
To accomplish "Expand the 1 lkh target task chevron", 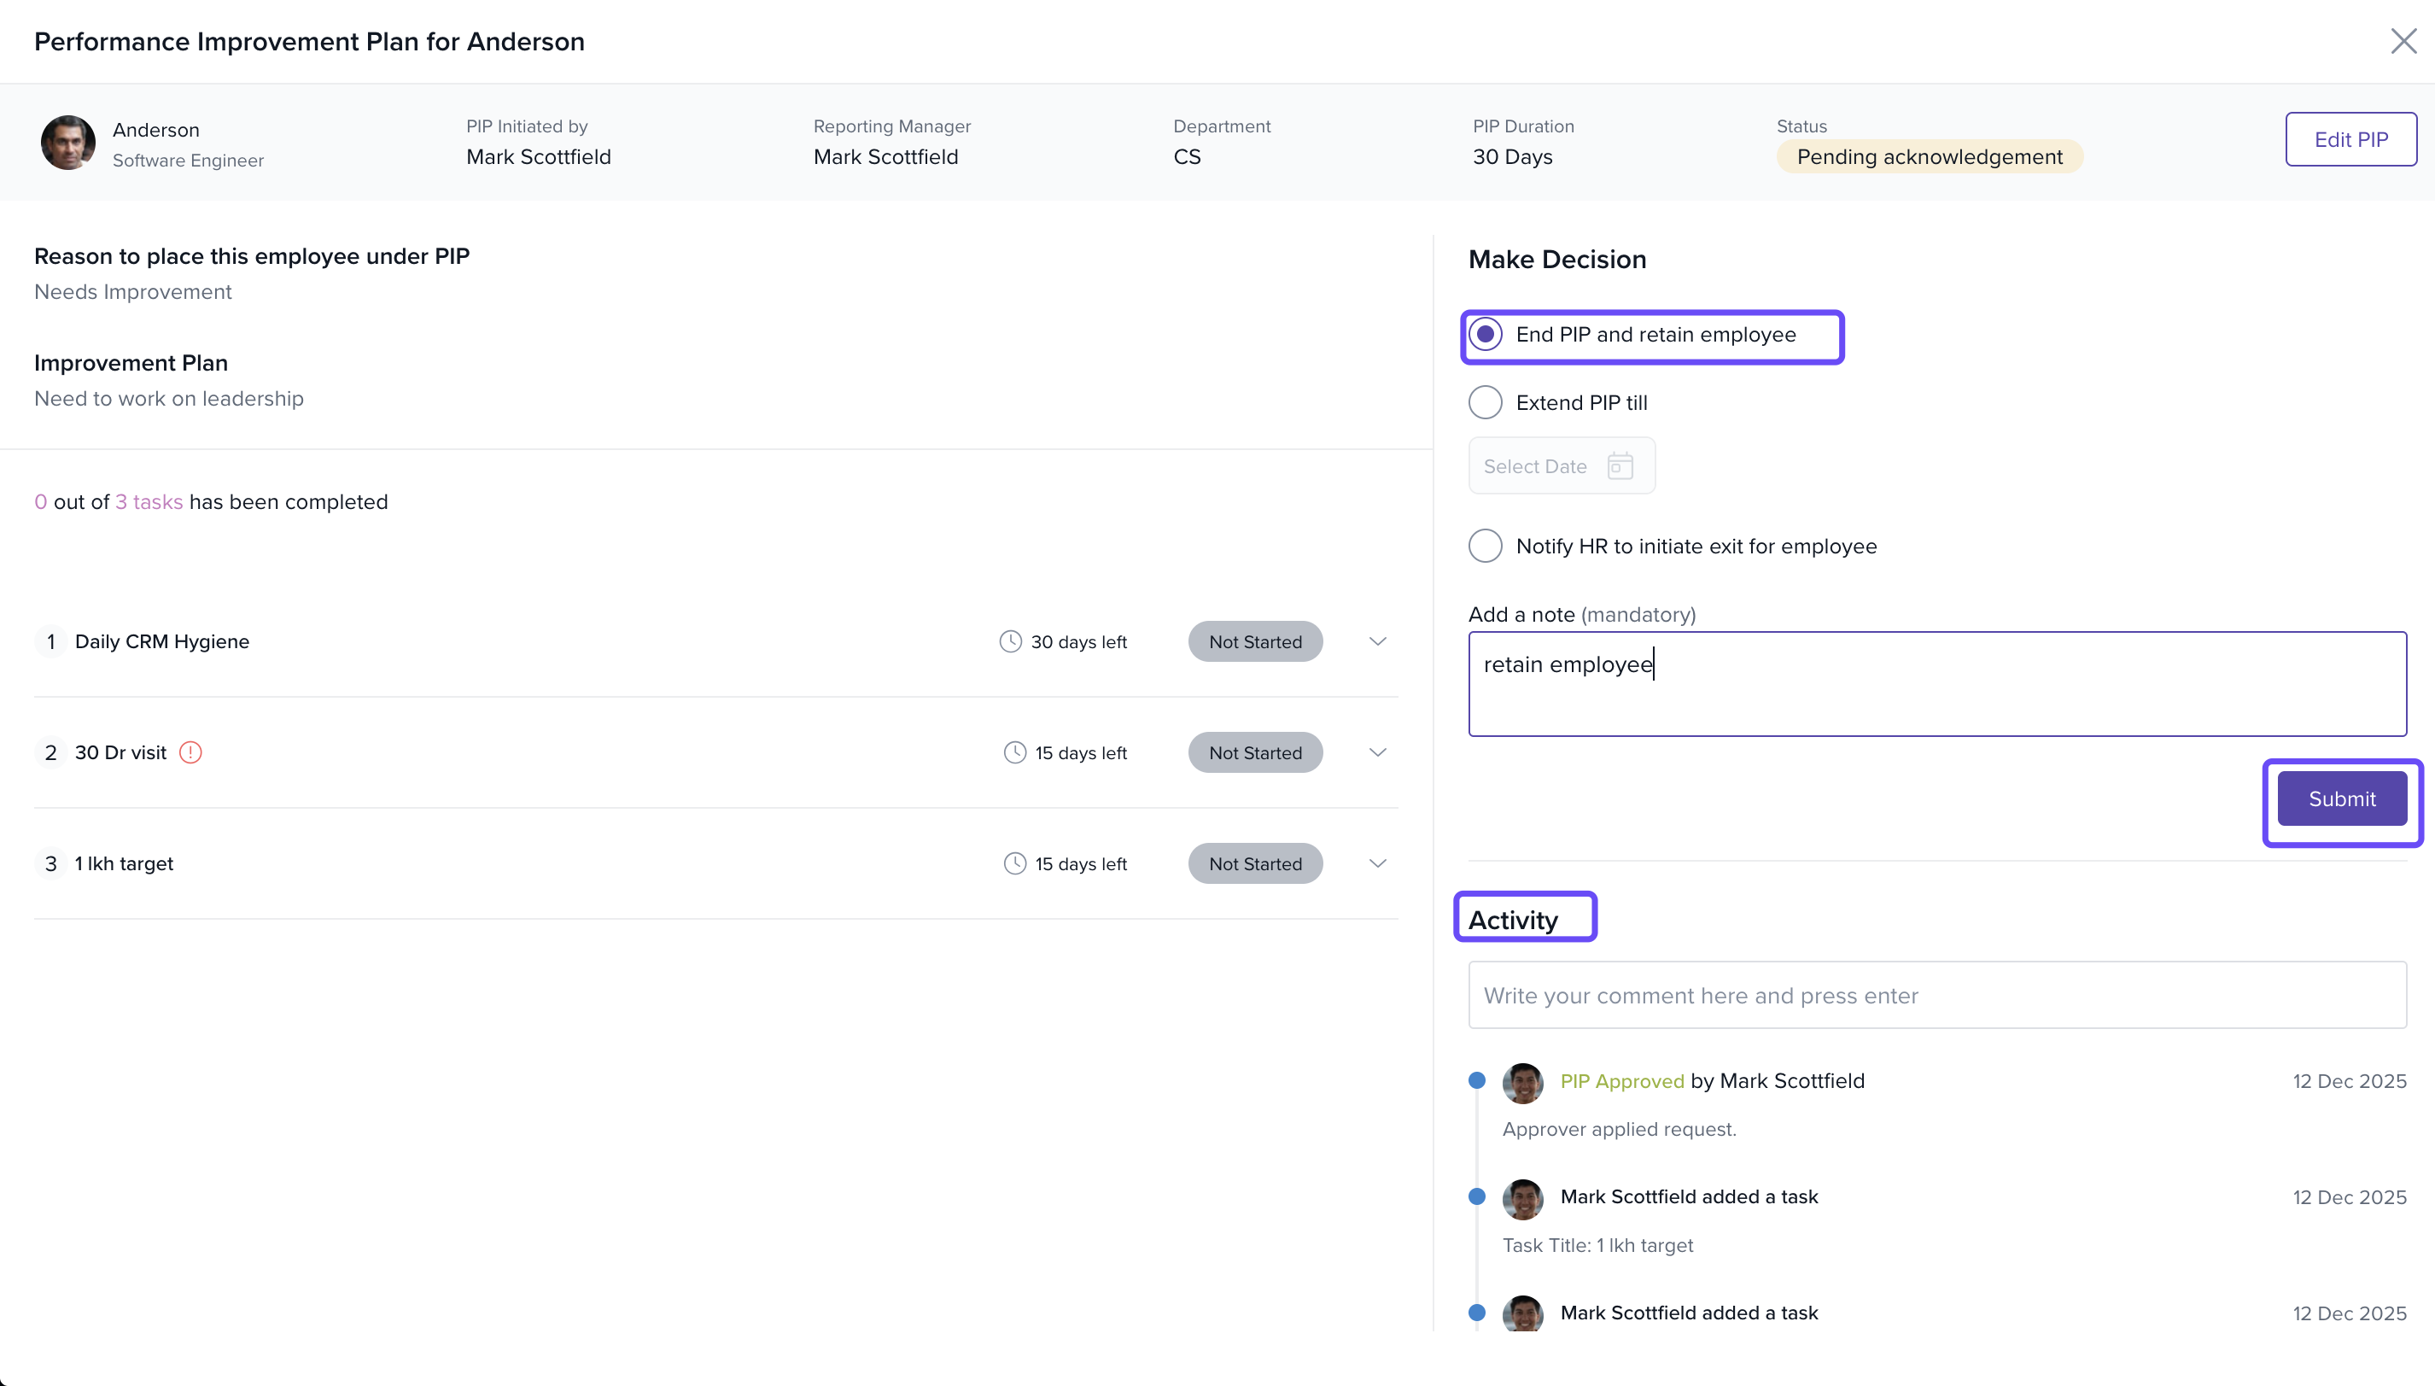I will click(x=1377, y=863).
